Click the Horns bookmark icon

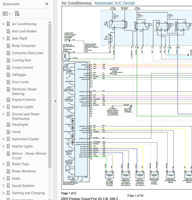point(8,132)
